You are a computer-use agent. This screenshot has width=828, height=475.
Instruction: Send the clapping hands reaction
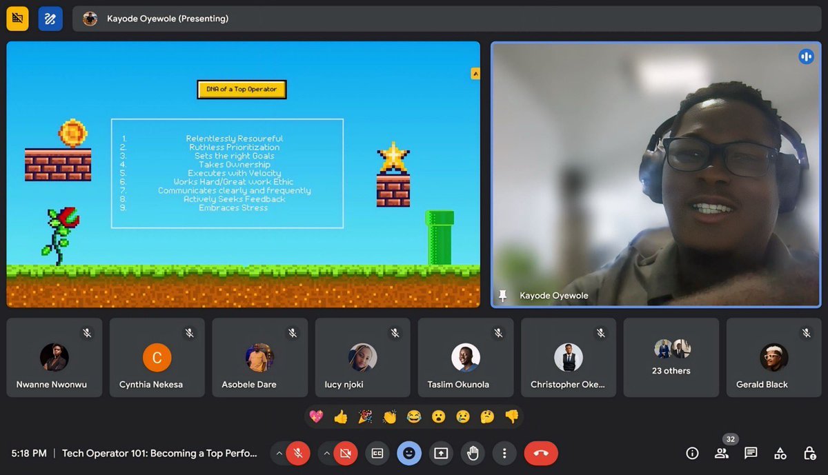(x=390, y=416)
